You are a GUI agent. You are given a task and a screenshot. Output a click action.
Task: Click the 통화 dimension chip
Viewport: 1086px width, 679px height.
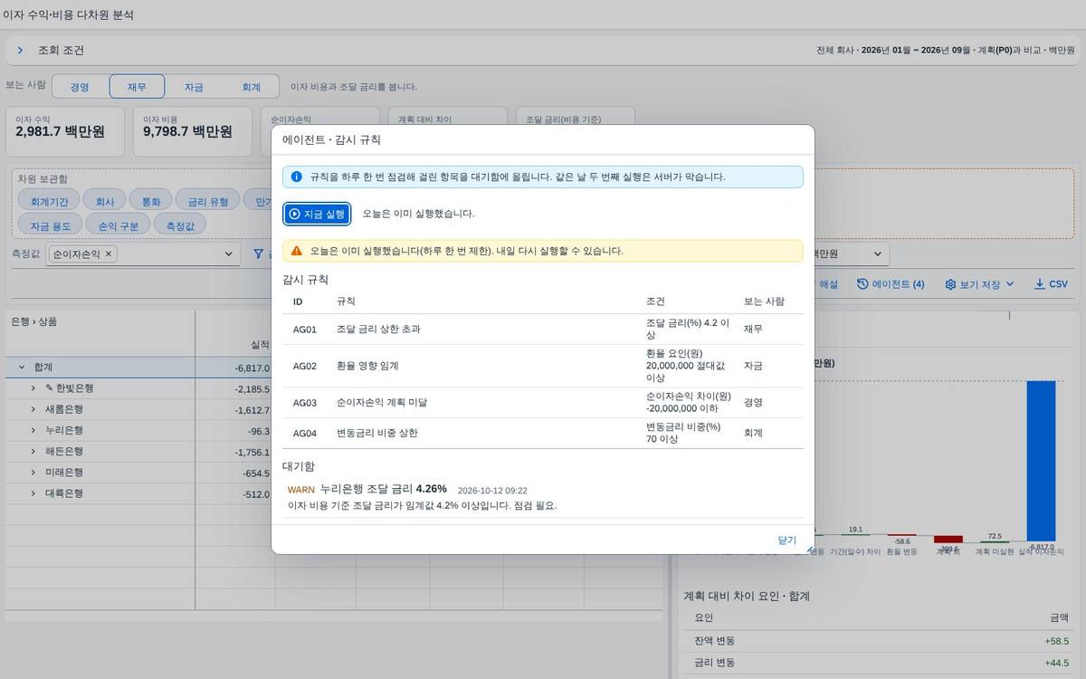[151, 201]
